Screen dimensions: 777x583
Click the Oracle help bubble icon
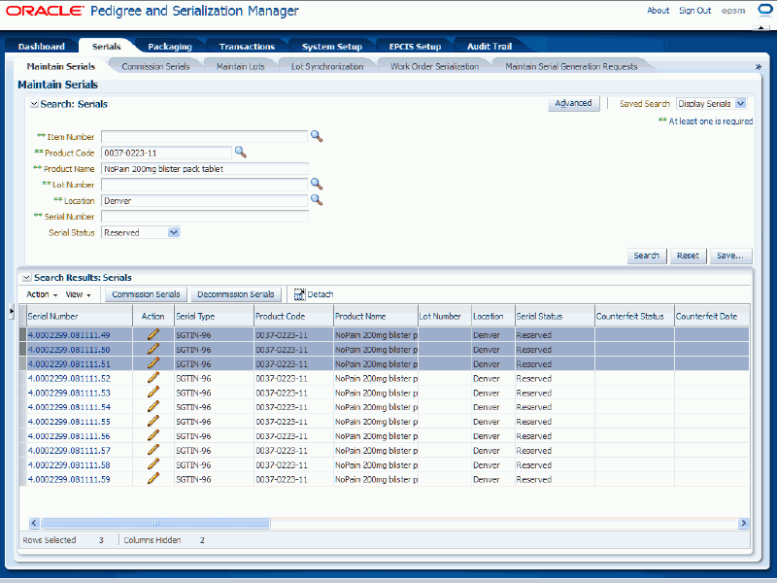pyautogui.click(x=765, y=10)
